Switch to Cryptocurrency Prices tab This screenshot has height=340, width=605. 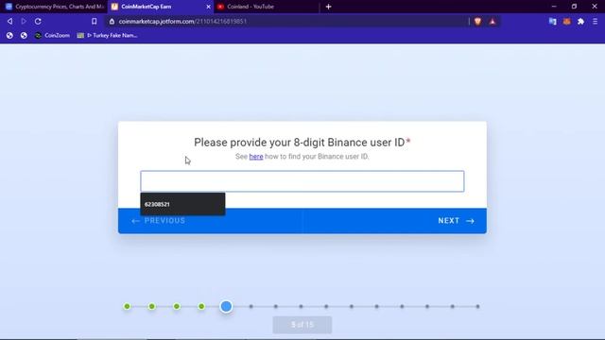tap(54, 7)
